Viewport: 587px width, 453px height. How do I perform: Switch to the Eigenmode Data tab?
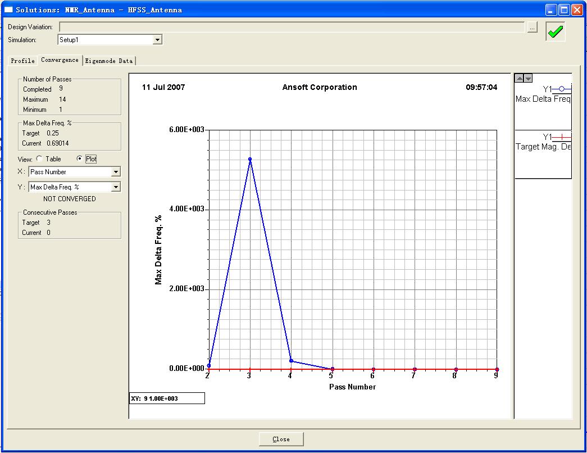pyautogui.click(x=109, y=61)
